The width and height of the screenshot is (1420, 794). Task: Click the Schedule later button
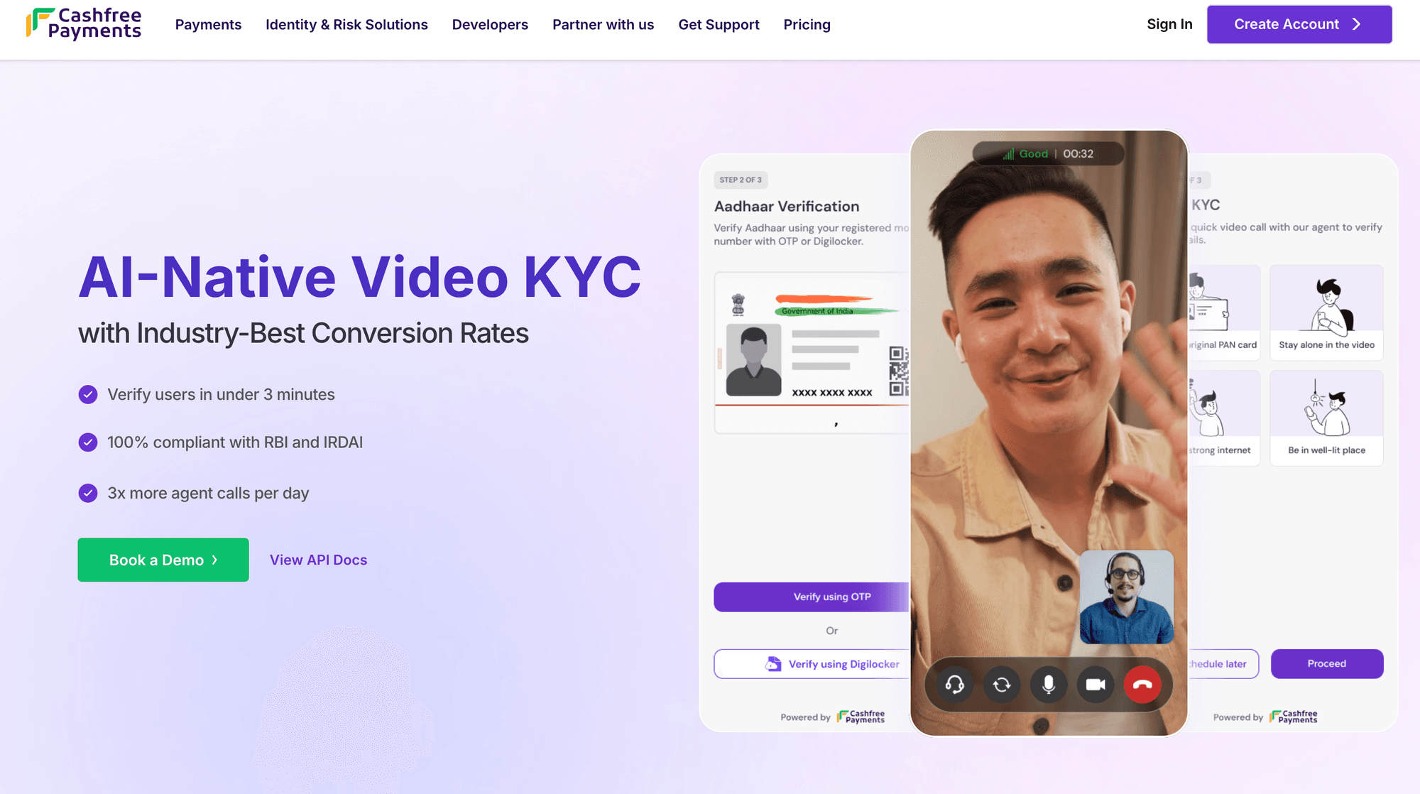click(x=1223, y=663)
